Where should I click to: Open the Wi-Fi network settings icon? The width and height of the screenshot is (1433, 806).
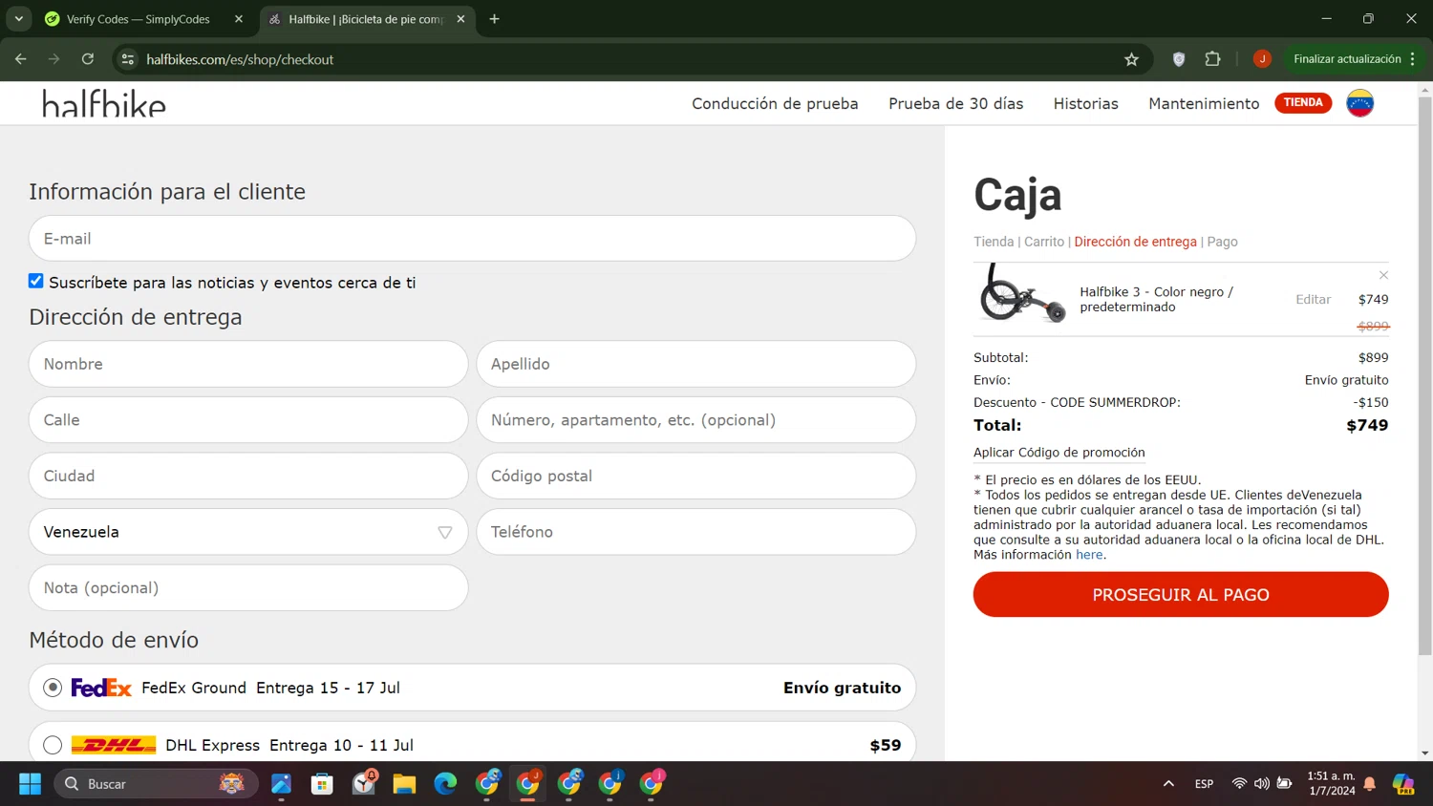(x=1239, y=784)
